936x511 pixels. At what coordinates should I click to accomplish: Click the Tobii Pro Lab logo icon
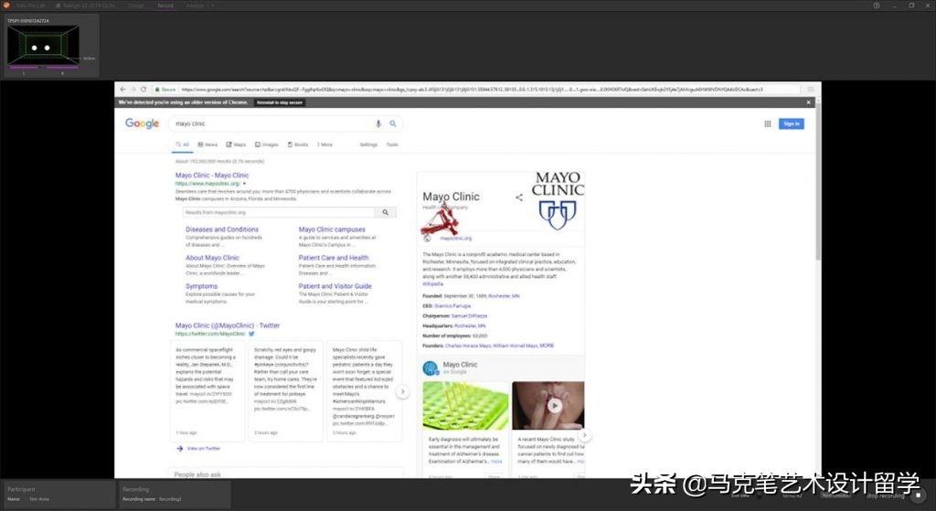[x=6, y=5]
